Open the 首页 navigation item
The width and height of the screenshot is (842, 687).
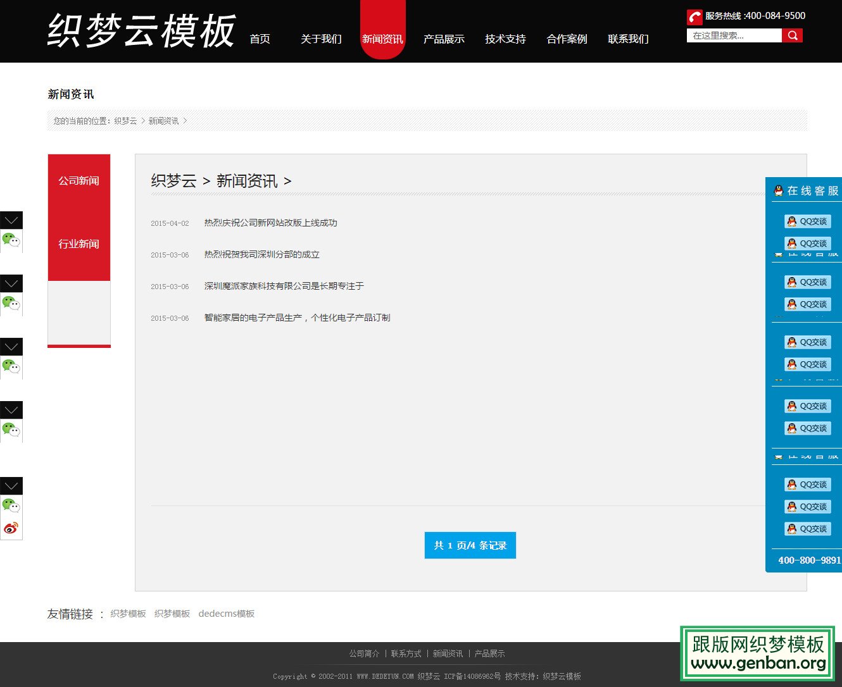click(260, 39)
